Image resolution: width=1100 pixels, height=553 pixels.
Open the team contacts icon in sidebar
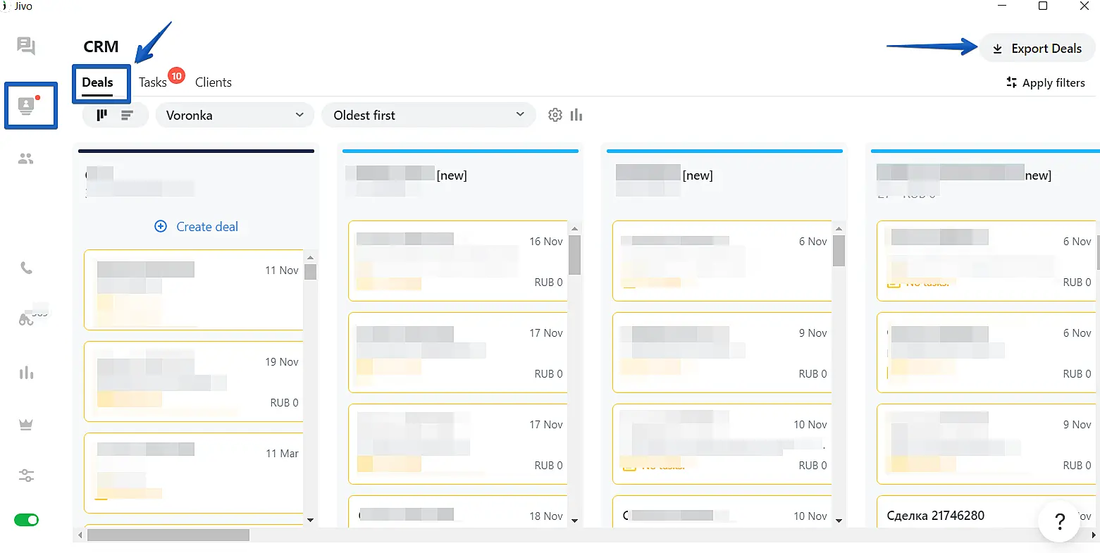[26, 159]
